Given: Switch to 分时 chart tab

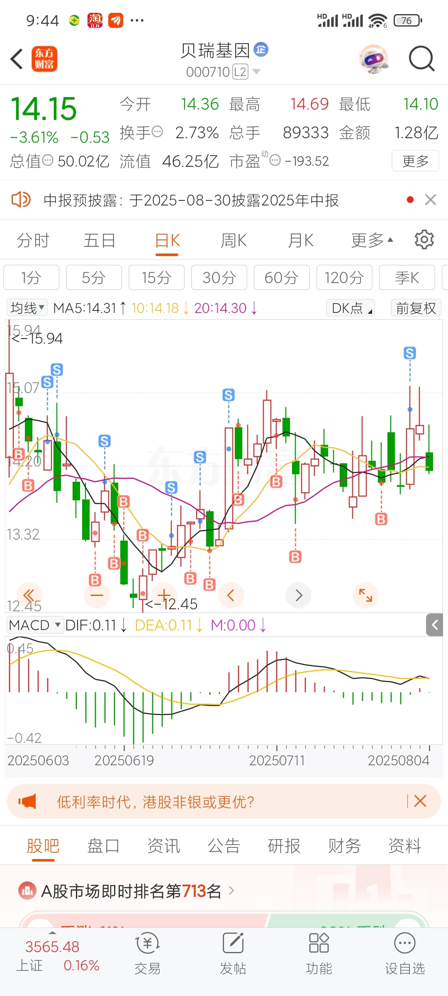Looking at the screenshot, I should [33, 240].
